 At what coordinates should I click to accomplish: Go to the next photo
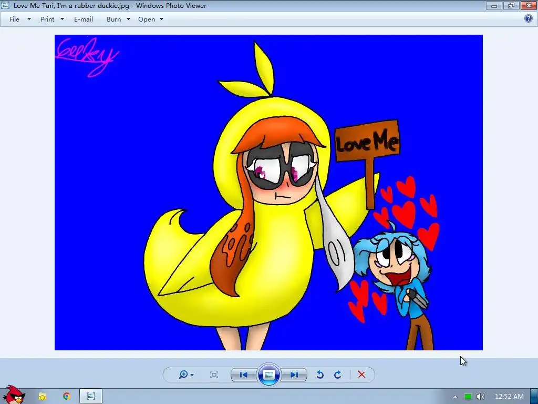pyautogui.click(x=294, y=375)
